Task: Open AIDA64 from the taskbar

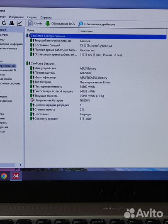Action: (x=16, y=176)
